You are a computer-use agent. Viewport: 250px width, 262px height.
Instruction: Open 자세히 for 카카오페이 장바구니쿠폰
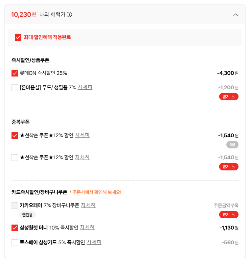(88, 205)
